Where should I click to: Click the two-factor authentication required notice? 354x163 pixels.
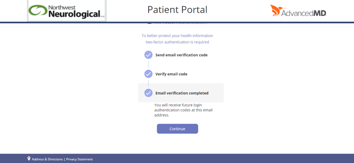pos(177,39)
